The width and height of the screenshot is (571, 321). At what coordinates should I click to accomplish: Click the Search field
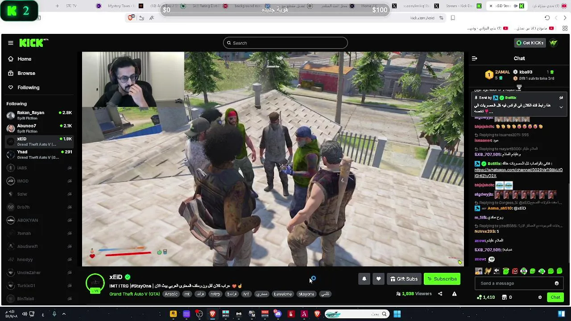coord(285,43)
